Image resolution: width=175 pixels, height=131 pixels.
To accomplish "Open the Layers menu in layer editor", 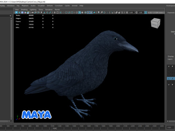I will [x=170, y=59].
